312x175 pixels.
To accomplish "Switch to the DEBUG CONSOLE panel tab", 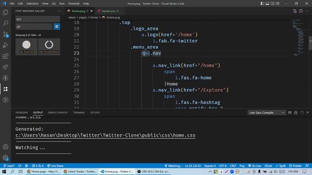I will tap(58, 112).
